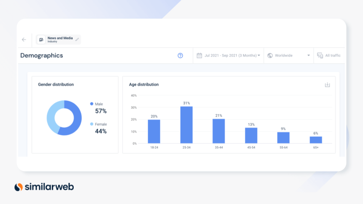Open the Jul 2021 - Sep 2021 date dropdown
This screenshot has width=363, height=204.
pos(228,56)
